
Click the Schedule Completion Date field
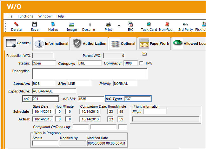[x=90, y=112]
